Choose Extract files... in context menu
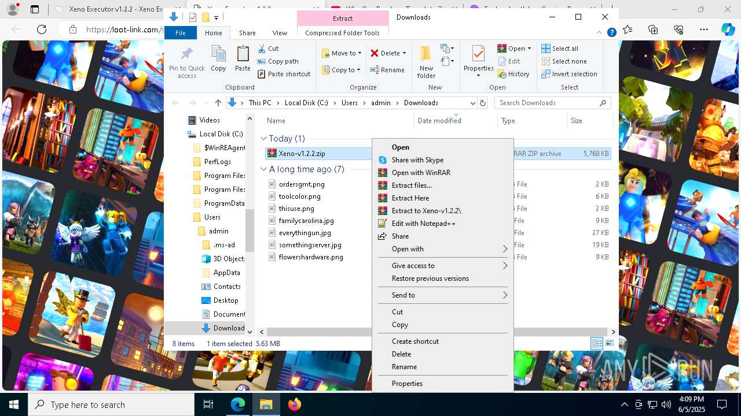The width and height of the screenshot is (741, 416). coord(443,185)
